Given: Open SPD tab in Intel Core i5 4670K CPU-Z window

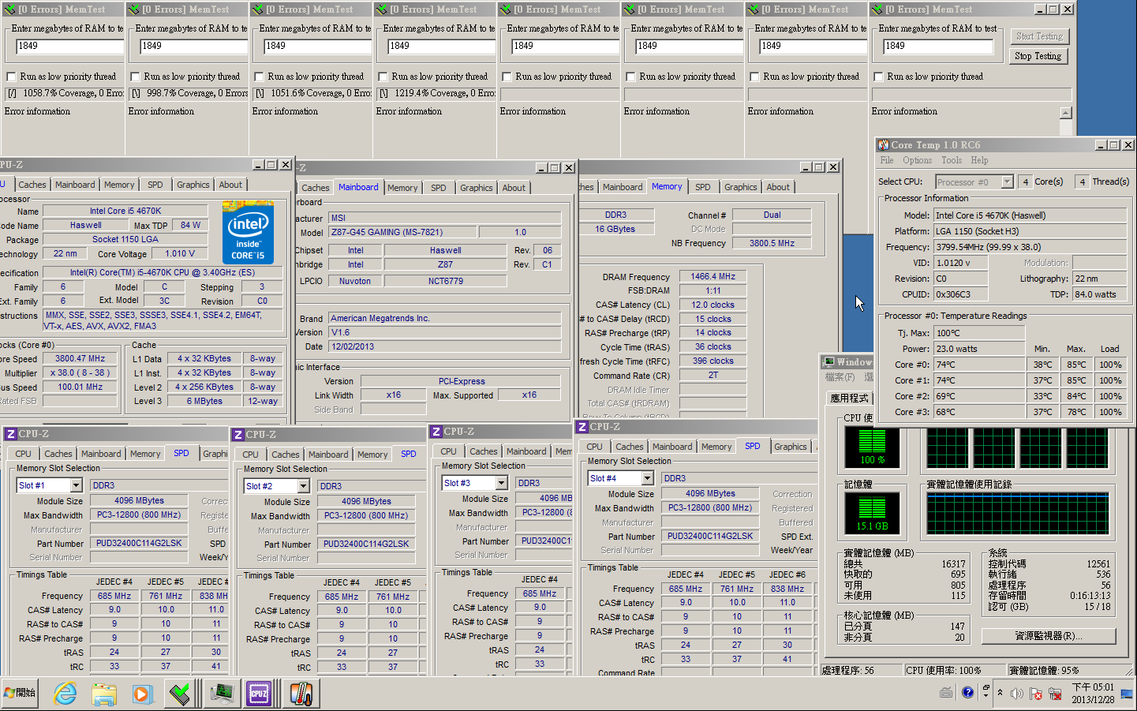Looking at the screenshot, I should click(155, 185).
